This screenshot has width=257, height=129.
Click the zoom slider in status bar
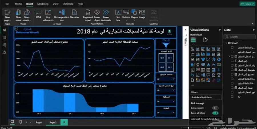pos(192,128)
